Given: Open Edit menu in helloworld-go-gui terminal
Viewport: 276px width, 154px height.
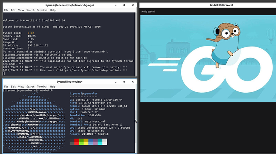Looking at the screenshot, I should coord(13,10).
